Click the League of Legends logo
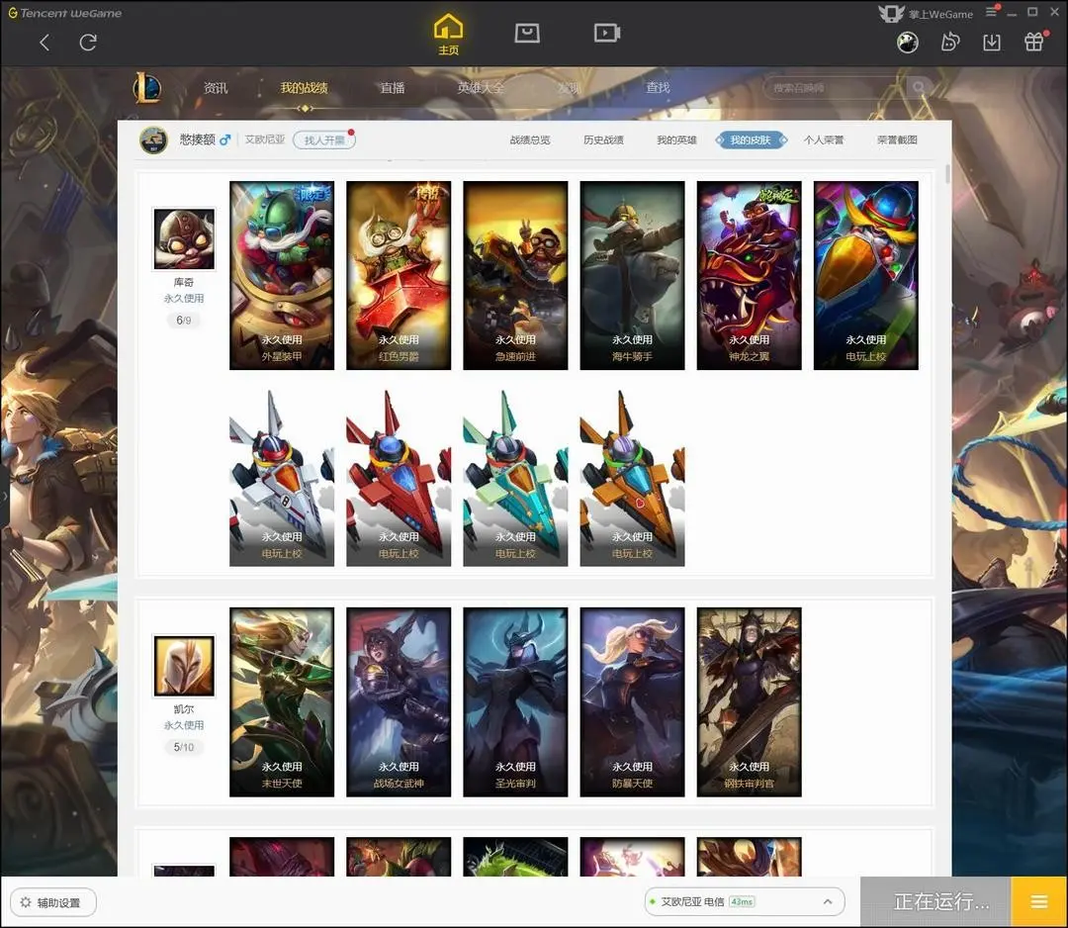Image resolution: width=1068 pixels, height=928 pixels. (147, 88)
